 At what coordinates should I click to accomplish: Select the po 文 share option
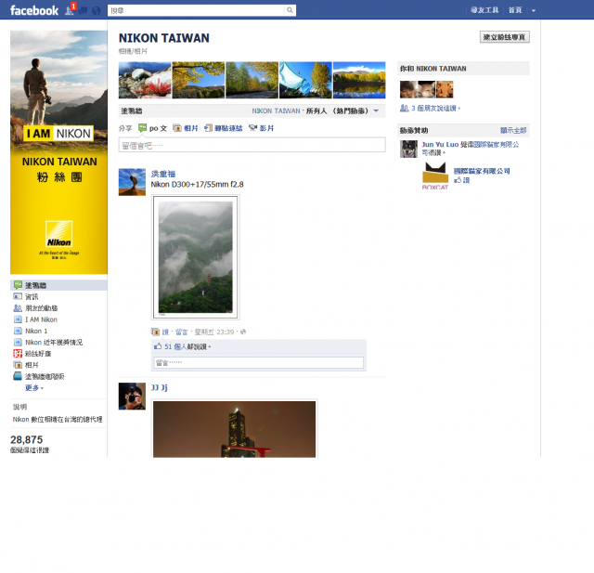click(152, 128)
